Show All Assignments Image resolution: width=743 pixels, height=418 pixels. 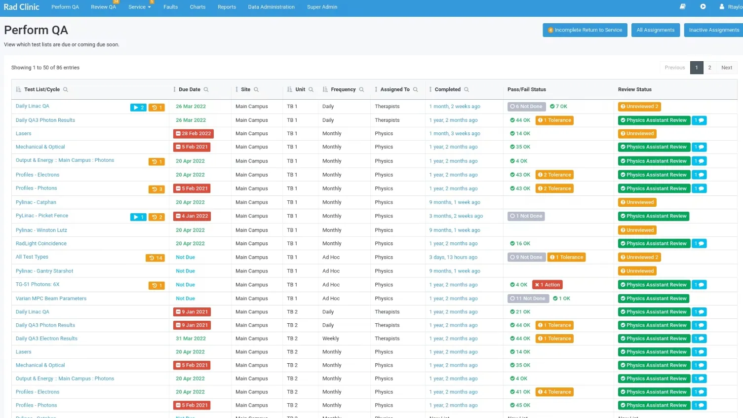point(656,30)
